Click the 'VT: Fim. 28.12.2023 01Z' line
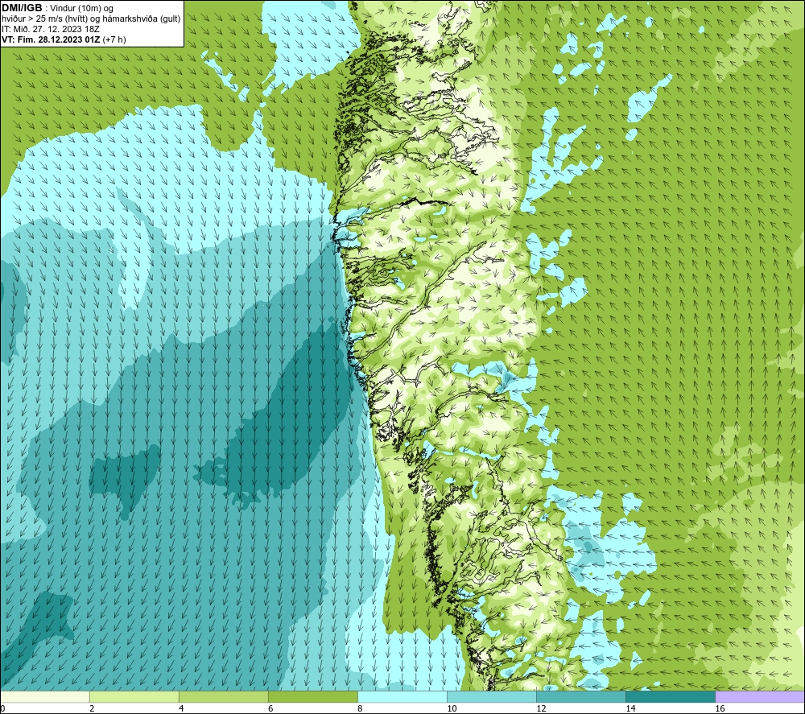Viewport: 805px width, 714px height. [x=64, y=39]
